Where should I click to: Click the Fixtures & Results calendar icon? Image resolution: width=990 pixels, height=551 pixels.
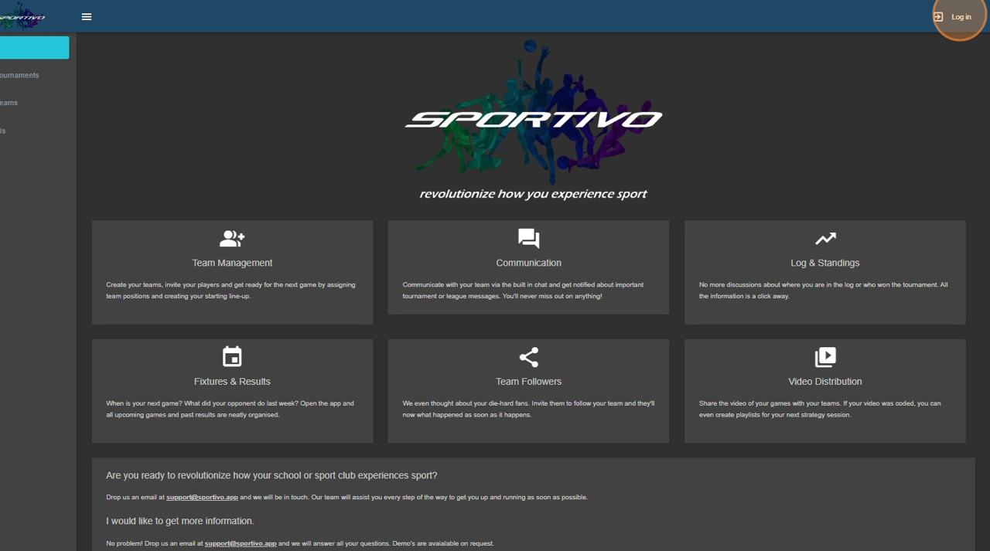232,356
